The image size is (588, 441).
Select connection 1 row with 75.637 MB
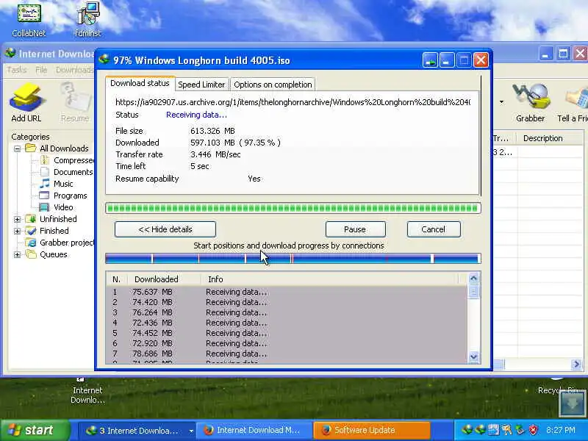pyautogui.click(x=287, y=292)
